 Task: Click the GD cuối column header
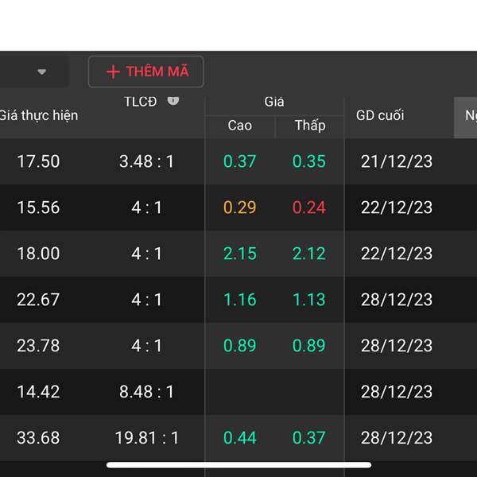(x=380, y=115)
